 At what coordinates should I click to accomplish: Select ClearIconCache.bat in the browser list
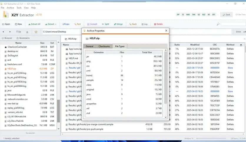29,47
